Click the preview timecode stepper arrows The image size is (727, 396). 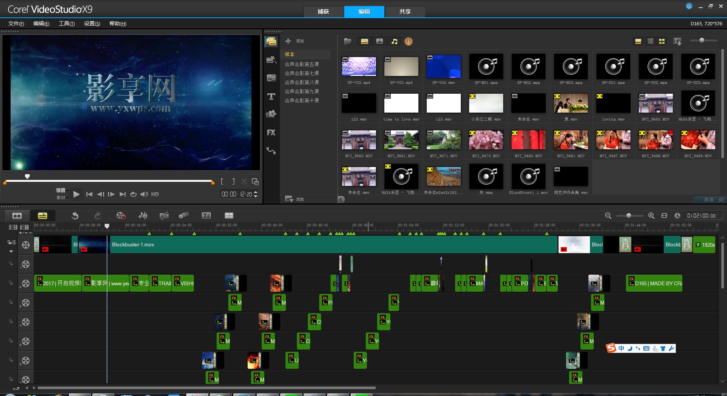pos(256,194)
